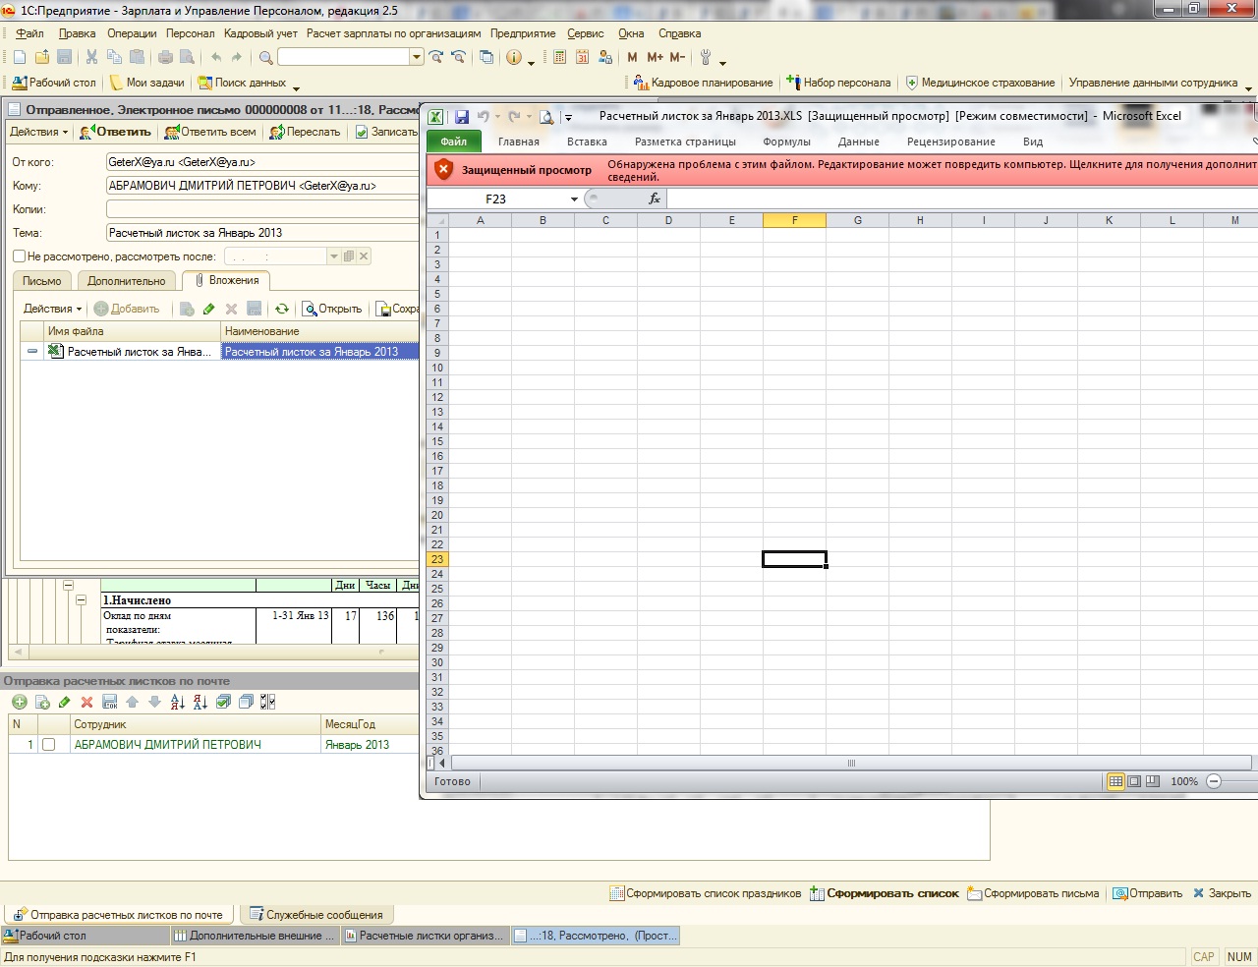Screen dimensions: 1258x967
Task: Open the Calculator icon in main toolbar
Action: (x=559, y=57)
